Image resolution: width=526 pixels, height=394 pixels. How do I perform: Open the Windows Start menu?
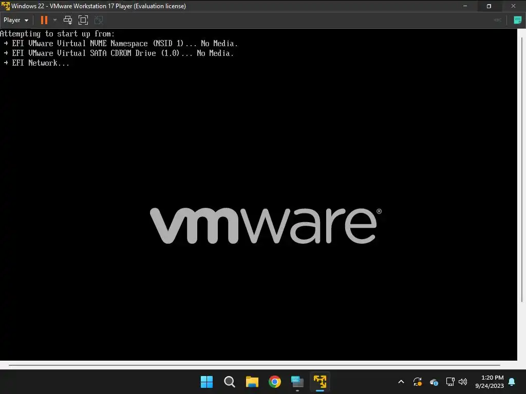(206, 382)
